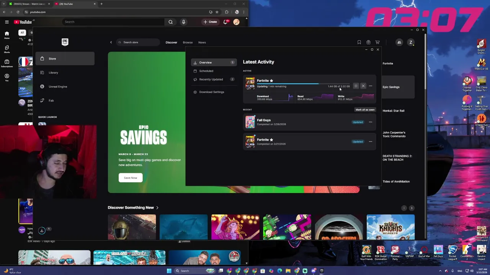Image resolution: width=490 pixels, height=275 pixels.
Task: Open the shopping cart
Action: 377,42
